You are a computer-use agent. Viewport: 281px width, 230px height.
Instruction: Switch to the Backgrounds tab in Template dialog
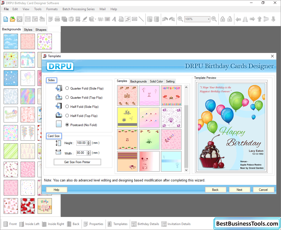pyautogui.click(x=138, y=81)
